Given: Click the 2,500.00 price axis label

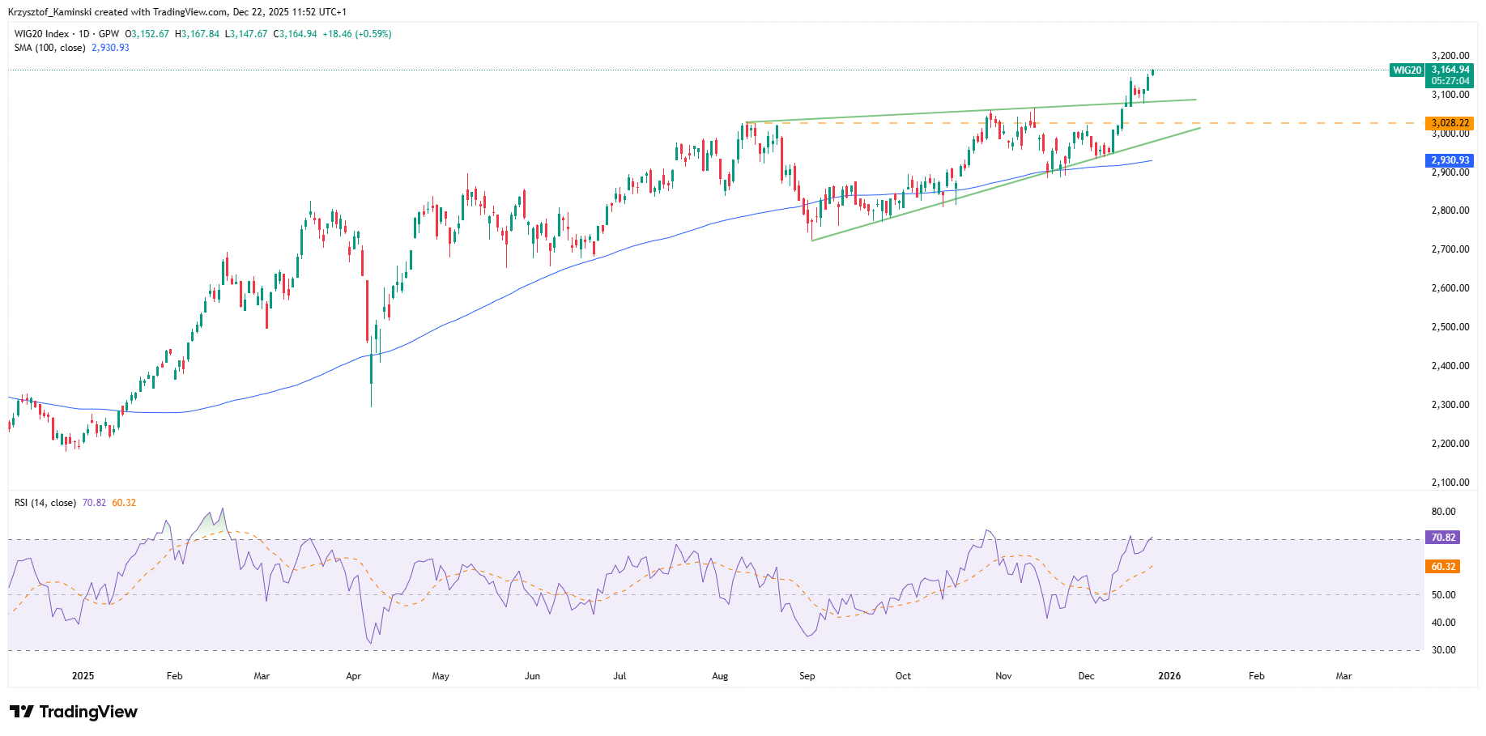Looking at the screenshot, I should pyautogui.click(x=1450, y=327).
